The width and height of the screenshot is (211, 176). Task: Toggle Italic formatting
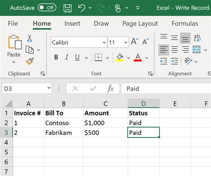pos(67,57)
